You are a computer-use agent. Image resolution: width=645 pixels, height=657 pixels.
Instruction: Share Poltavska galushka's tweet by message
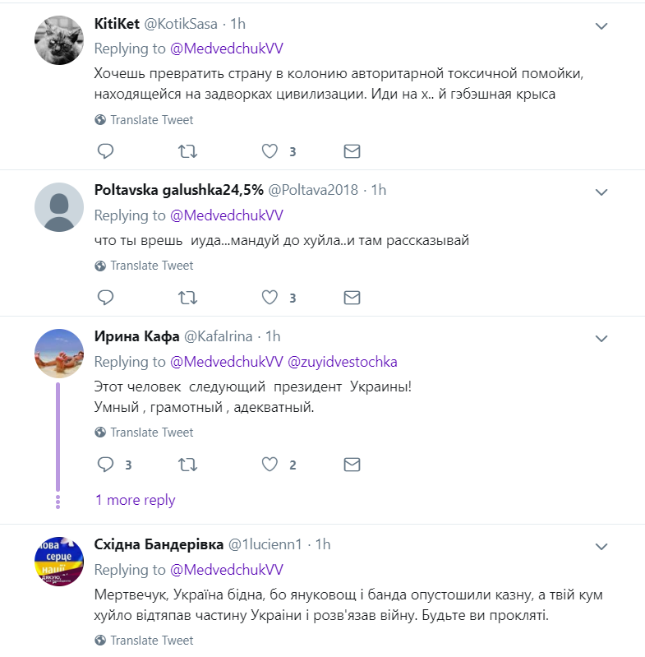tap(352, 297)
